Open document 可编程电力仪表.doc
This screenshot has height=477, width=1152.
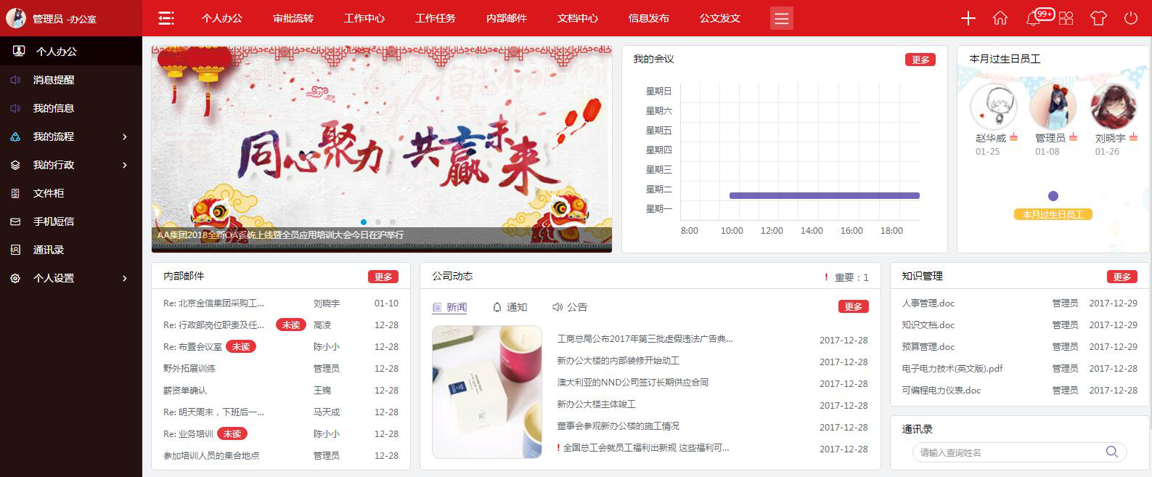(941, 391)
